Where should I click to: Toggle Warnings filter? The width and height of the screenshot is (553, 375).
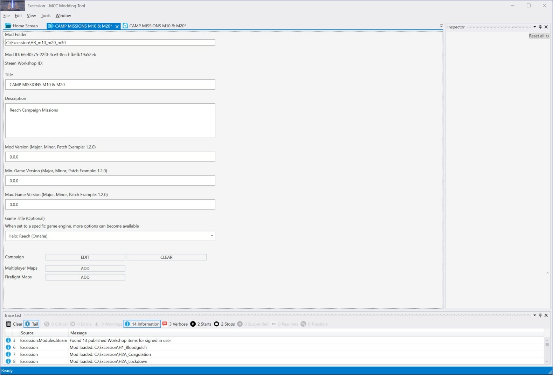tap(108, 324)
